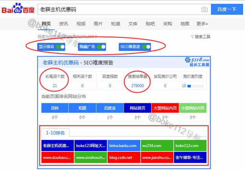Select the 网页 tab

46,24
